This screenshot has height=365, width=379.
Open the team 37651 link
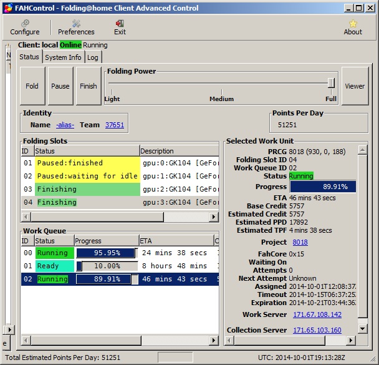pos(115,125)
